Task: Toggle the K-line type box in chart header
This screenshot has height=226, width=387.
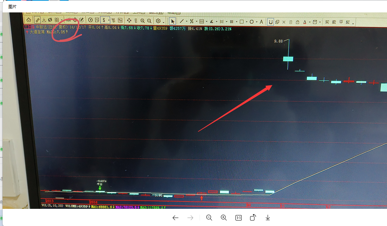Action: pos(26,26)
